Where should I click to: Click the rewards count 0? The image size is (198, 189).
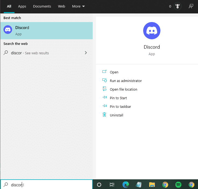[170, 6]
